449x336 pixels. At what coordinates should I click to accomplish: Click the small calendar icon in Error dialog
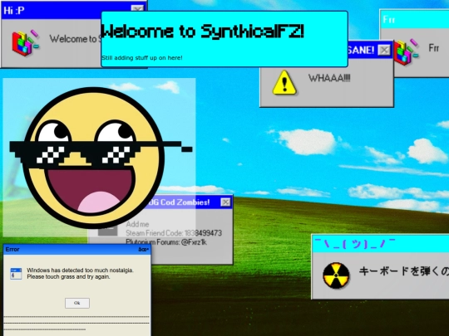(x=16, y=274)
